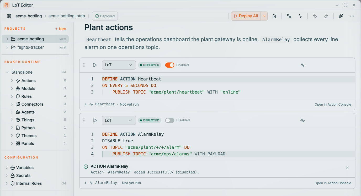The width and height of the screenshot is (361, 196).
Task: Open Heartbeat in Action Console
Action: (333, 104)
